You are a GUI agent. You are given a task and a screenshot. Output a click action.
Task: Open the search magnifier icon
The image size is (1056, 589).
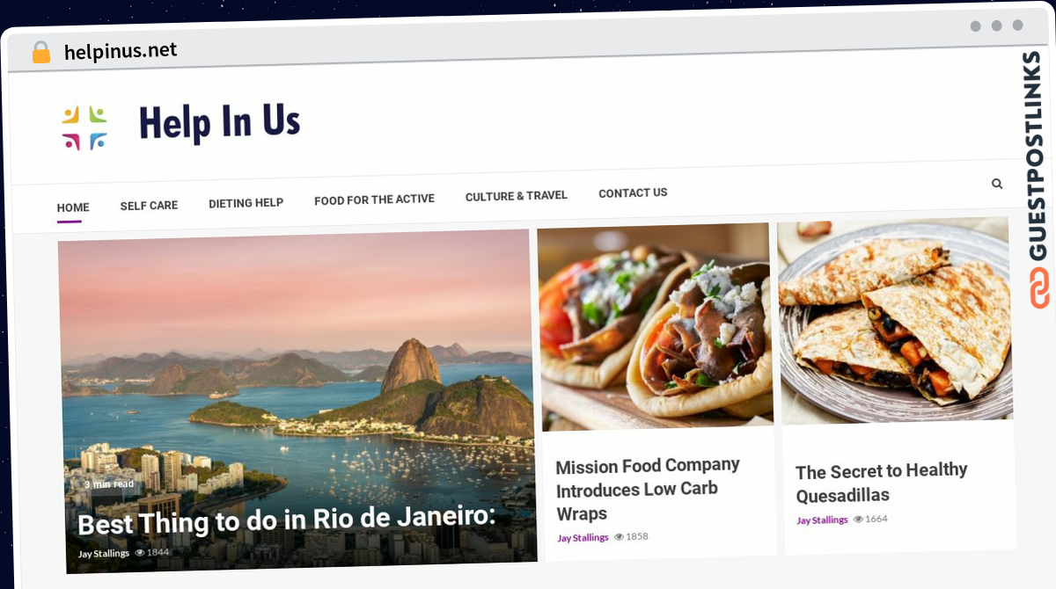click(x=997, y=184)
